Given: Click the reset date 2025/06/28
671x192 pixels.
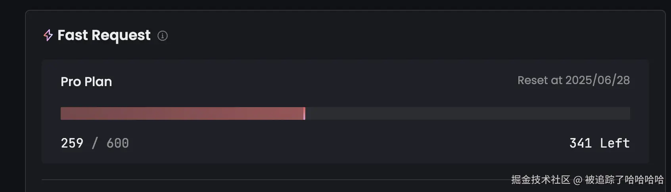Looking at the screenshot, I should point(597,80).
